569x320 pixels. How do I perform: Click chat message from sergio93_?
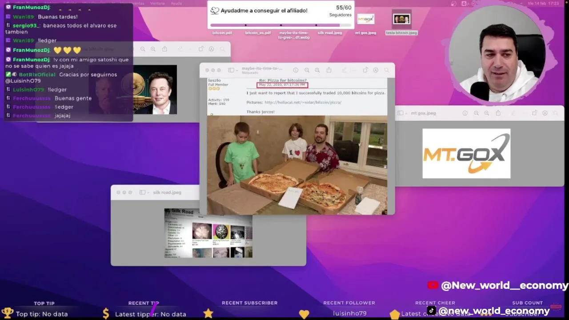(61, 28)
